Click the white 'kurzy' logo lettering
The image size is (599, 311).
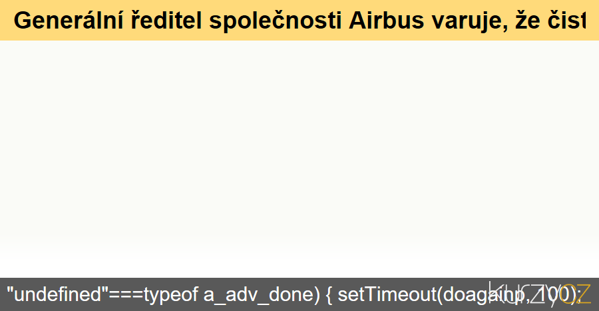pos(525,294)
